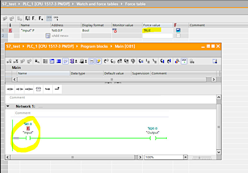Image resolution: width=248 pixels, height=173 pixels.
Task: Click the 'Force value' column header
Action: click(x=157, y=25)
